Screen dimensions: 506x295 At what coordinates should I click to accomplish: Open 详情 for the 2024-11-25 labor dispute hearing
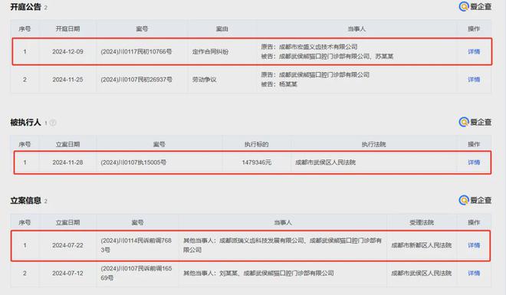coord(474,80)
